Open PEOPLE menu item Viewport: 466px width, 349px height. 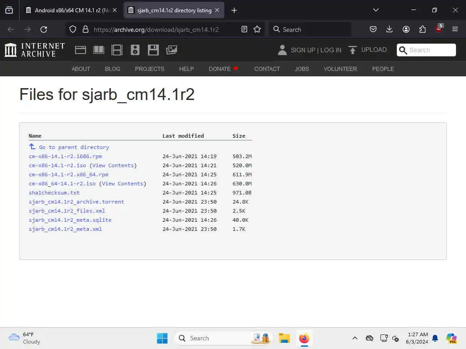(383, 69)
